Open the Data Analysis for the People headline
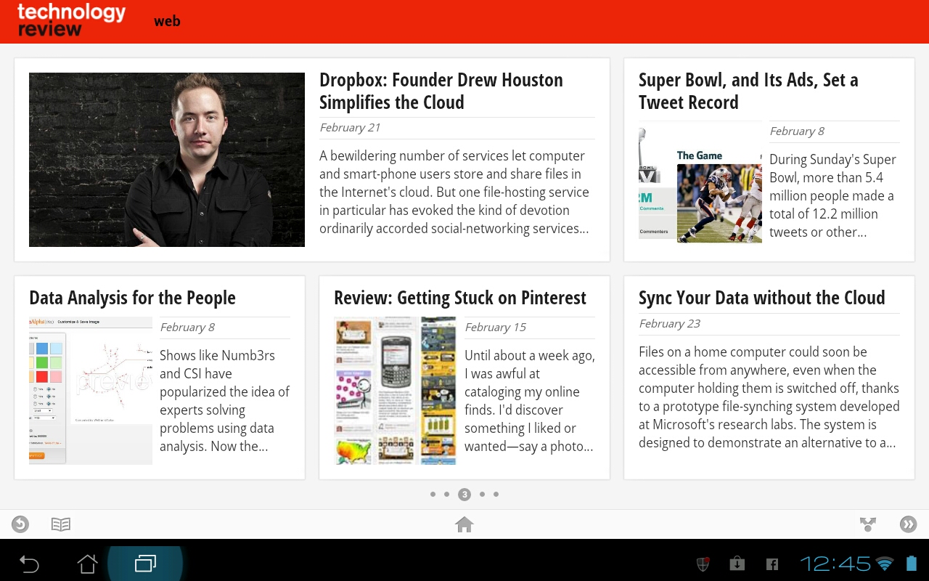Screen dimensions: 929x581 click(x=132, y=298)
